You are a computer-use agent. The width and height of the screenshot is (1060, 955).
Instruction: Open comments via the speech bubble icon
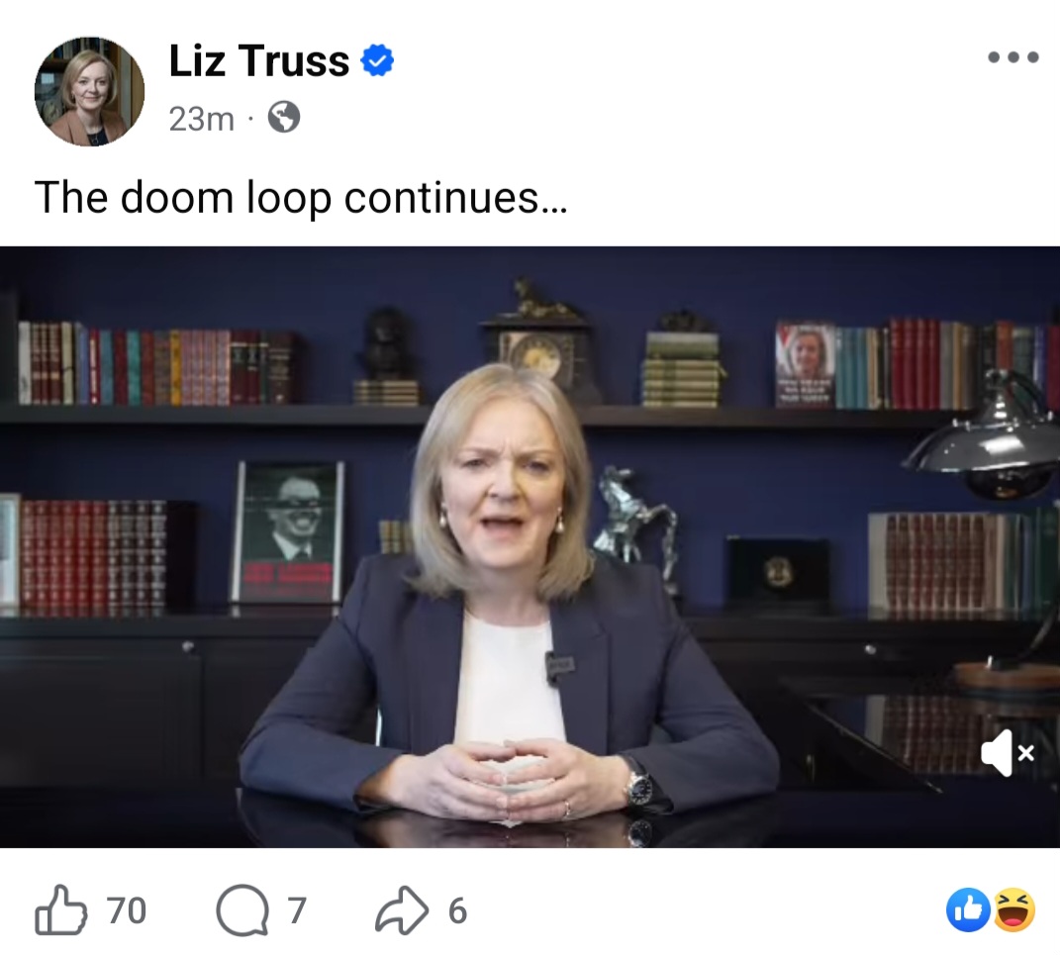pos(242,909)
